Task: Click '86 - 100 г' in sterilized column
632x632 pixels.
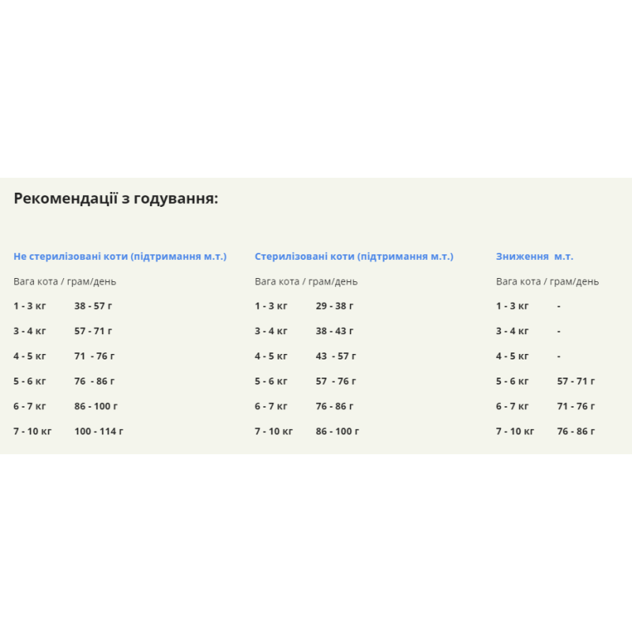Action: 337,431
